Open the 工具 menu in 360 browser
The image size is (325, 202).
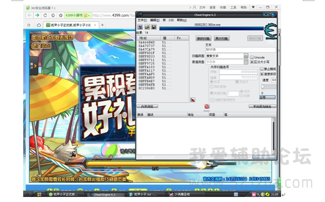click(233, 8)
